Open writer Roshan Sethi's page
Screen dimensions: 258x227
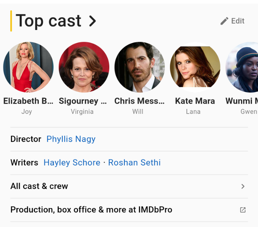click(134, 163)
